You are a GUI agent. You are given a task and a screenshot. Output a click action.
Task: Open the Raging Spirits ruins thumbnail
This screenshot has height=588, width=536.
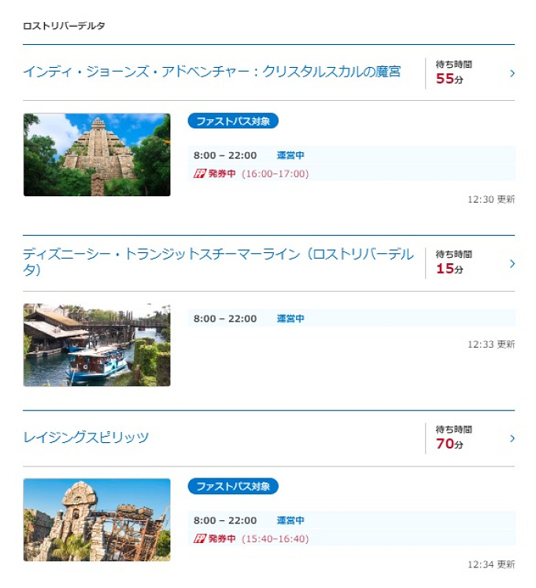[97, 519]
